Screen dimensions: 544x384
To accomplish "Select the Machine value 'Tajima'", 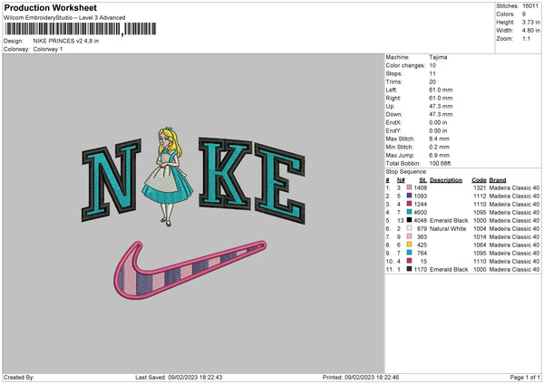I will 438,57.
